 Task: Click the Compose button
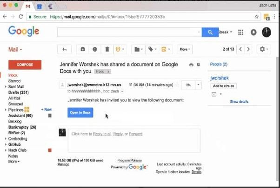click(25, 65)
